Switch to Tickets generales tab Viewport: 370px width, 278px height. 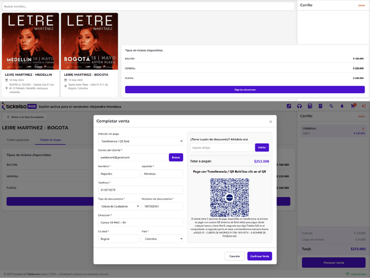point(18,140)
